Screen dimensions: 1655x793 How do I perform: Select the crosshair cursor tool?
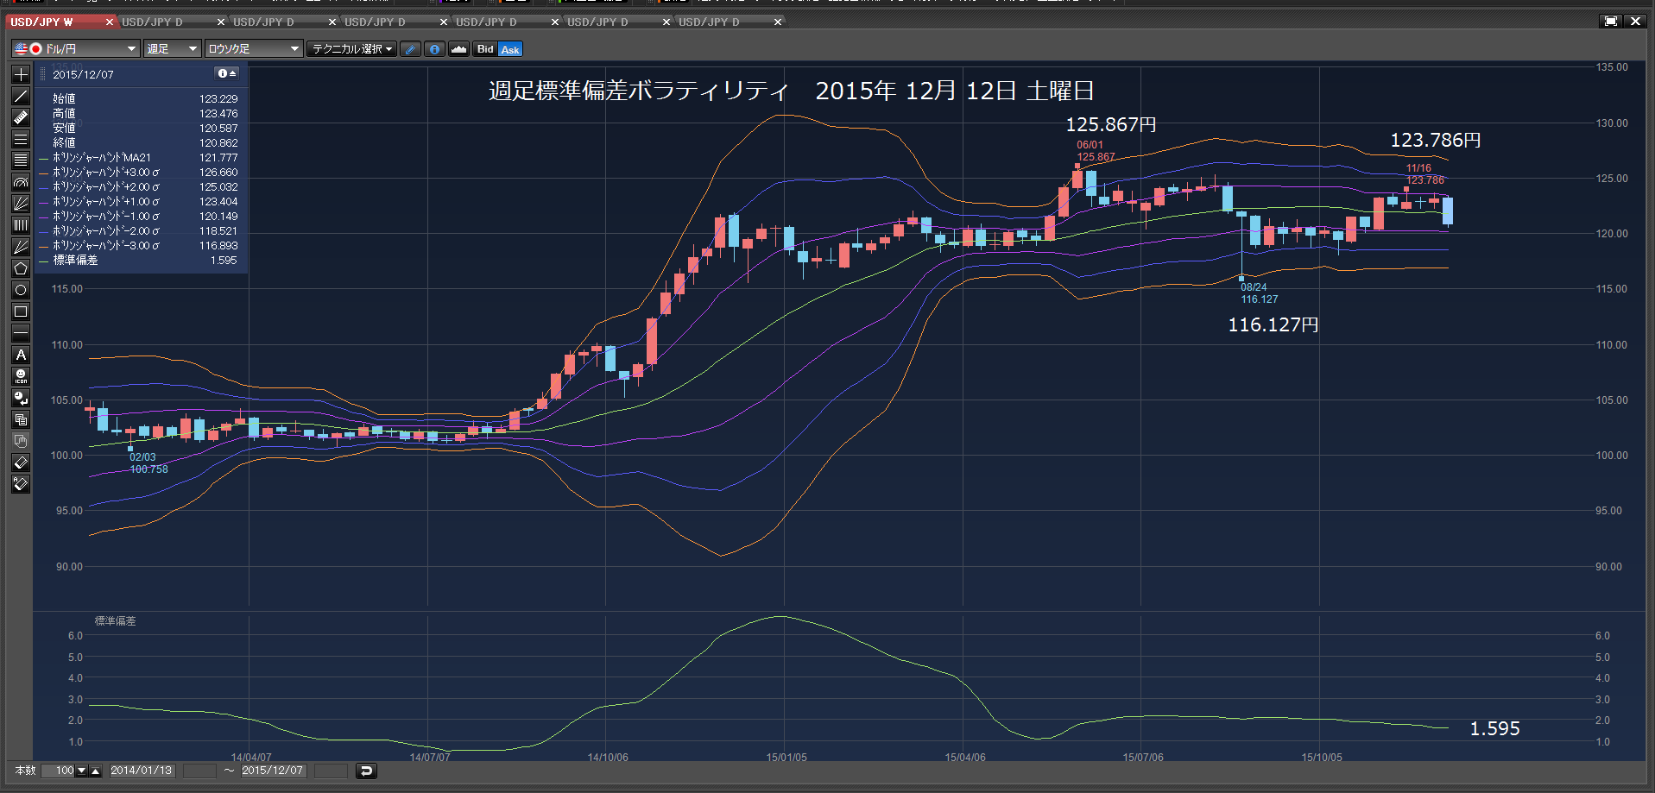coord(21,75)
